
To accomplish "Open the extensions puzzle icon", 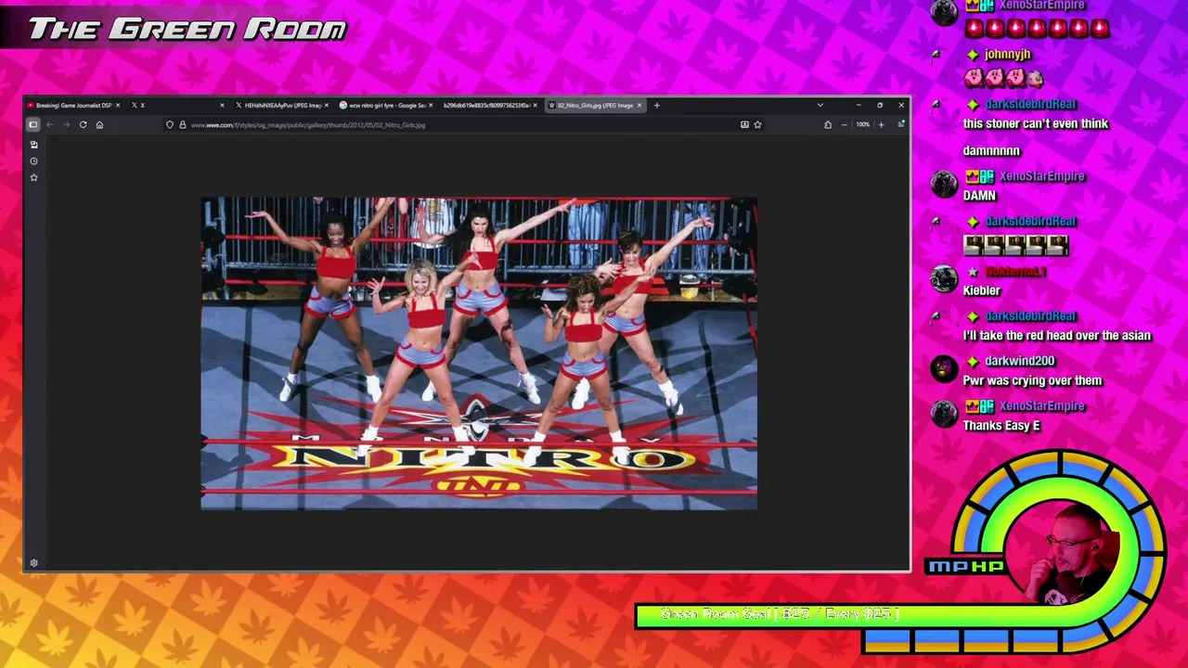I will click(x=828, y=124).
